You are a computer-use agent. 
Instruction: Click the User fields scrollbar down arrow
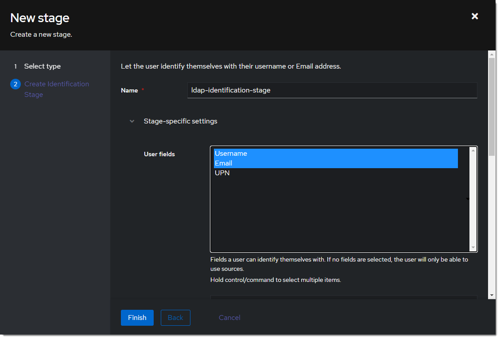click(x=473, y=247)
